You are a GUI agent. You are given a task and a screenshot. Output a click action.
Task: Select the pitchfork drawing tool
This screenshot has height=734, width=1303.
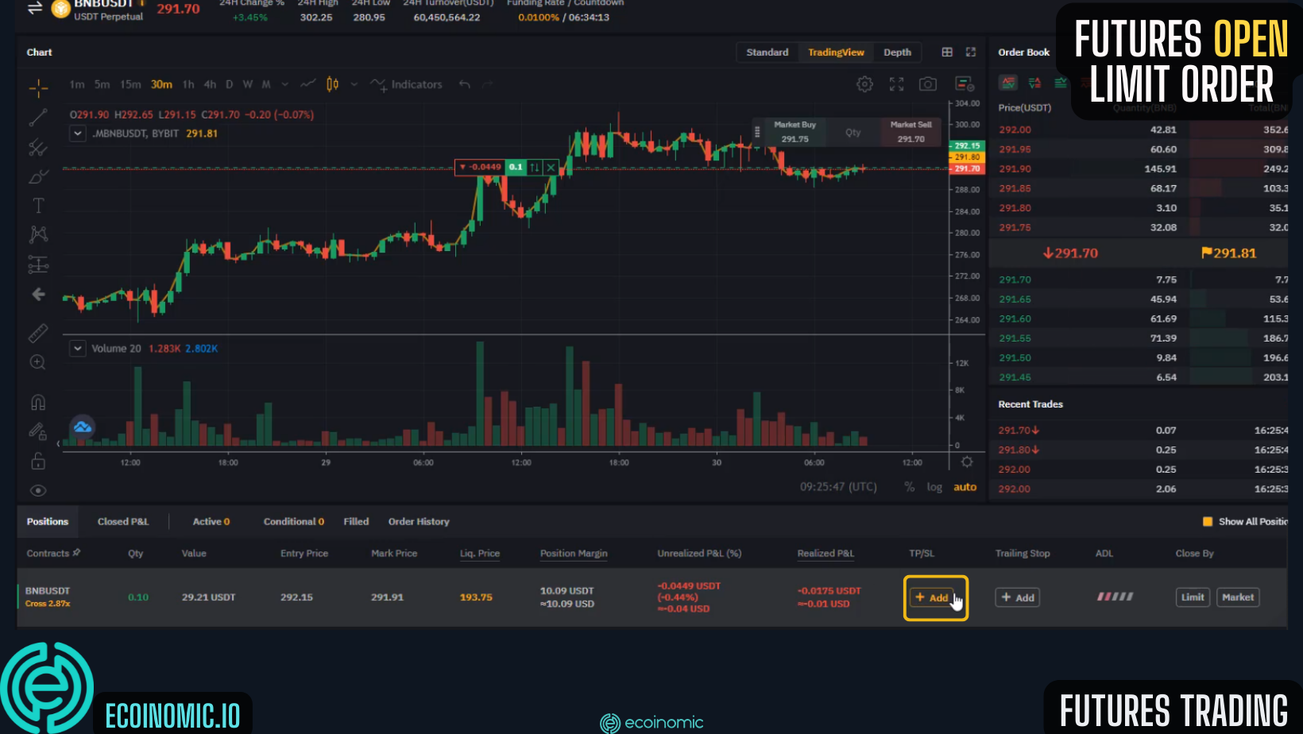pos(38,147)
